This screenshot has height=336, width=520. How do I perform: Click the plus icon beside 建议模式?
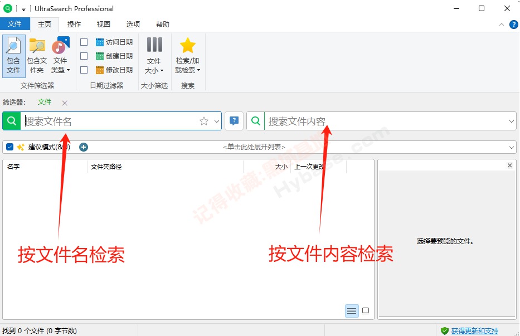point(84,147)
